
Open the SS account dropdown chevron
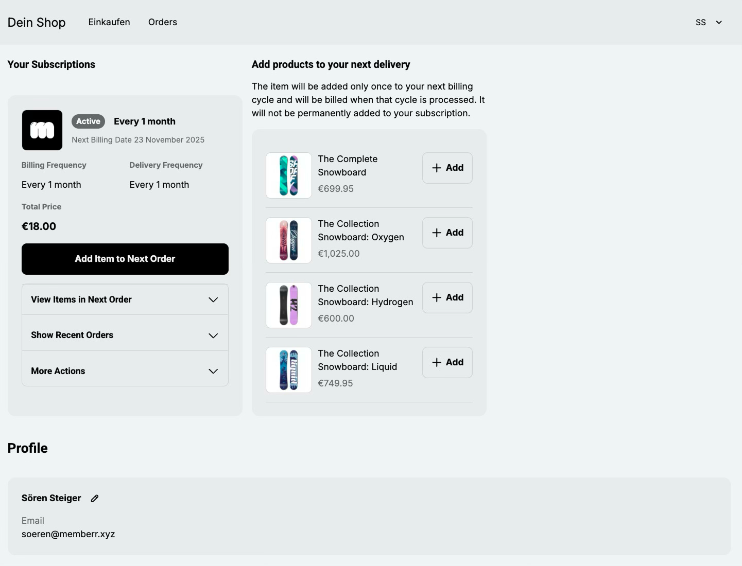pos(719,23)
